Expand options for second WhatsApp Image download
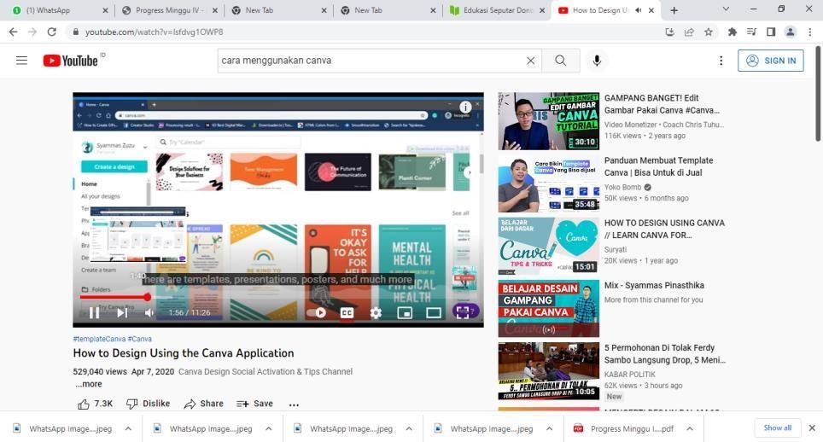823x442 pixels. [269, 429]
